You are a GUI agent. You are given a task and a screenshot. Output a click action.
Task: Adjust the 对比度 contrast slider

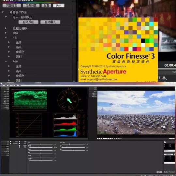coord(41,157)
